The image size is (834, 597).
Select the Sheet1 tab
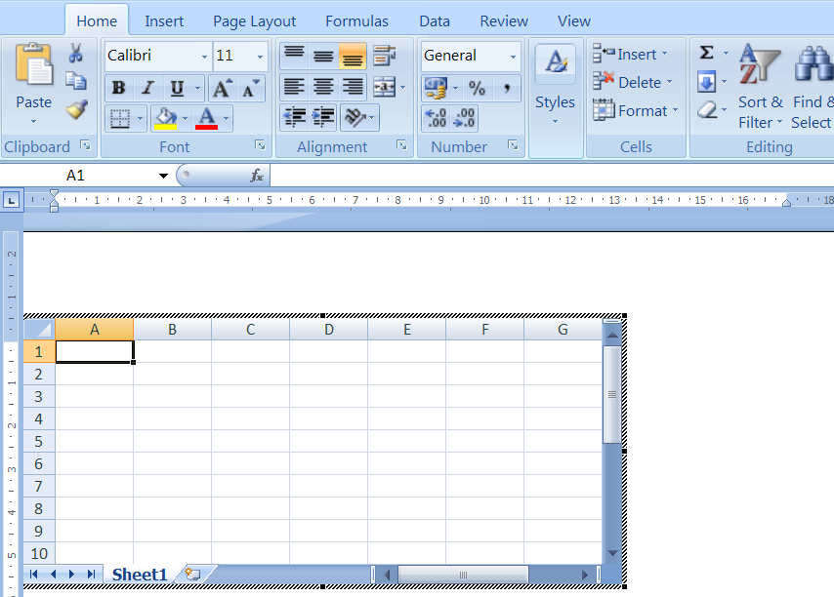[140, 575]
